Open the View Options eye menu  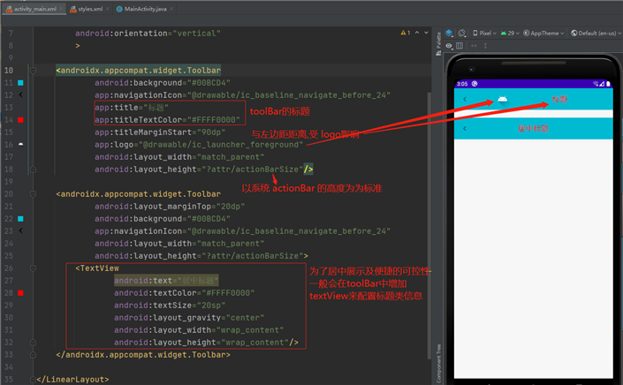click(449, 46)
